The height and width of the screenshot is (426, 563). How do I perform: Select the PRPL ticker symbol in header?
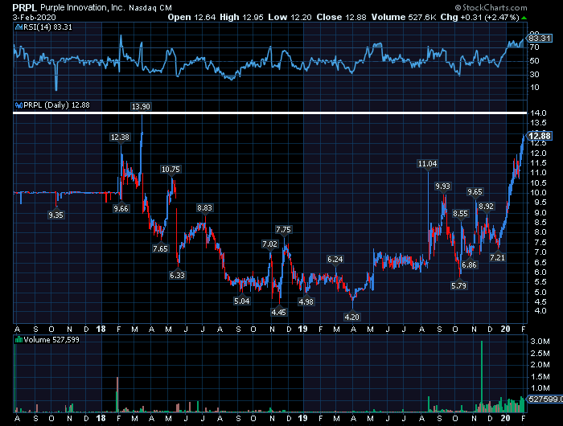tap(25, 7)
